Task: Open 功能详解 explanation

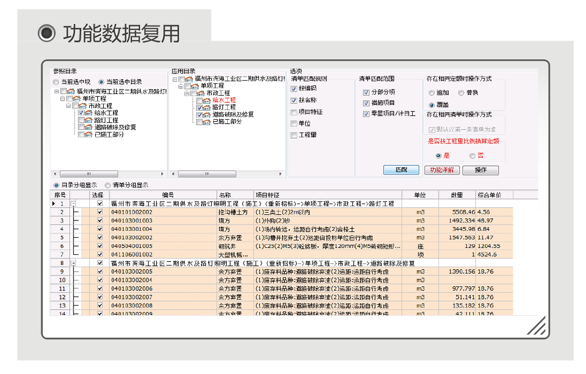Action: pos(442,170)
